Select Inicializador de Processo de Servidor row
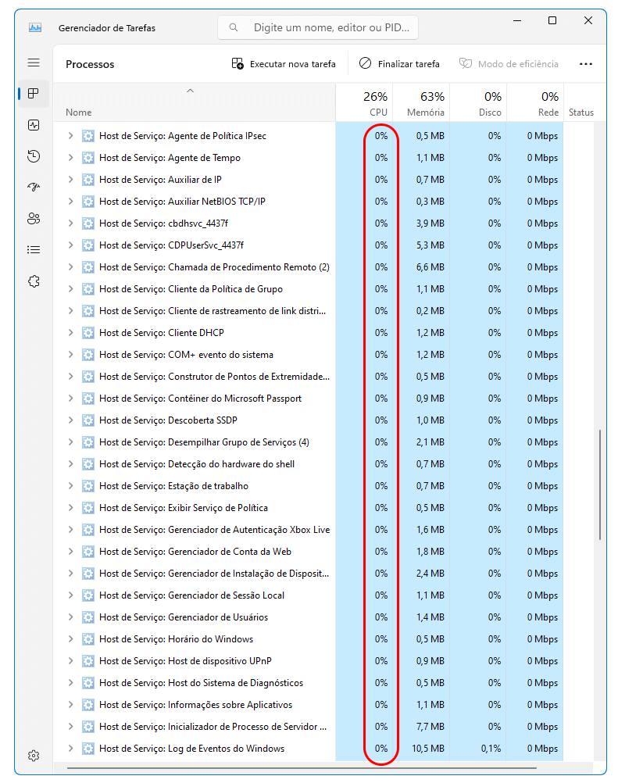This screenshot has width=618, height=783. point(308,727)
